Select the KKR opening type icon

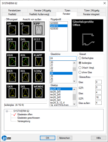(x=12, y=76)
